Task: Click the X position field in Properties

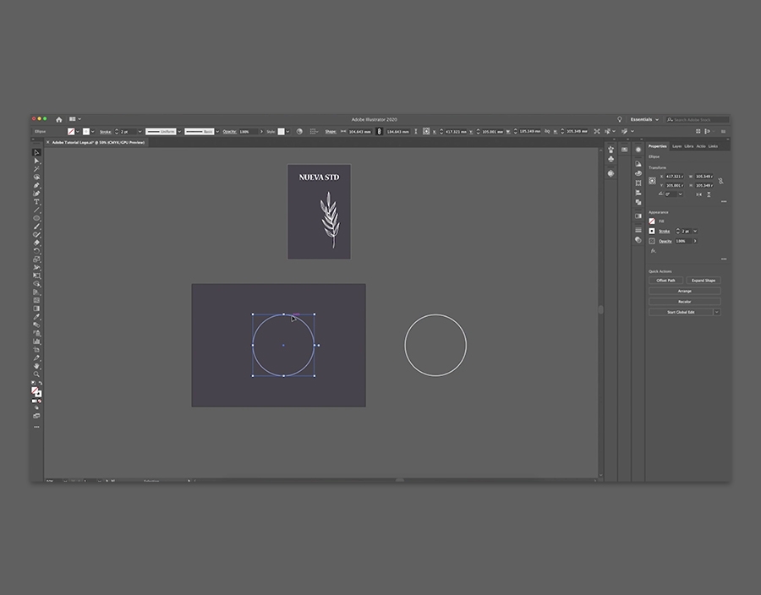Action: click(674, 177)
